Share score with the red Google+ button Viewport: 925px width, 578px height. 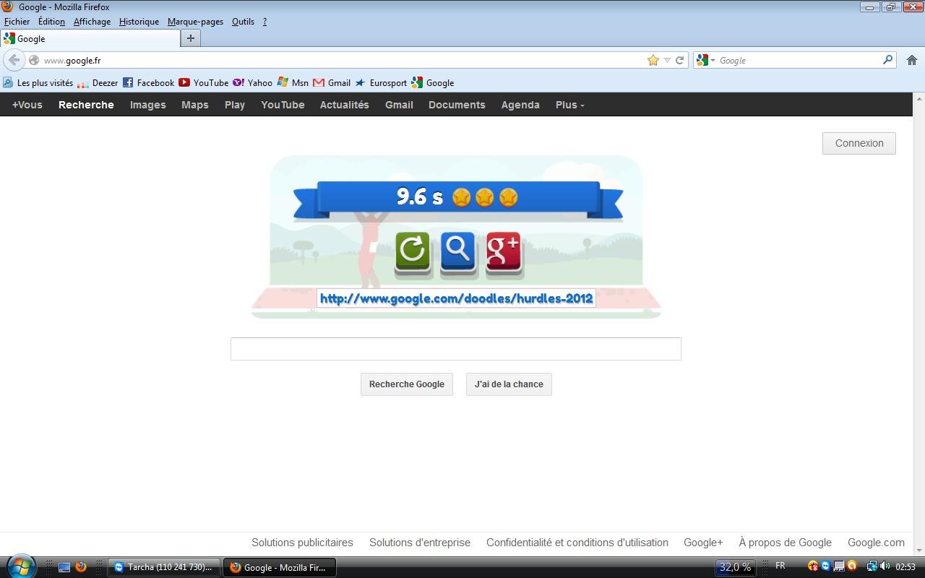(504, 253)
